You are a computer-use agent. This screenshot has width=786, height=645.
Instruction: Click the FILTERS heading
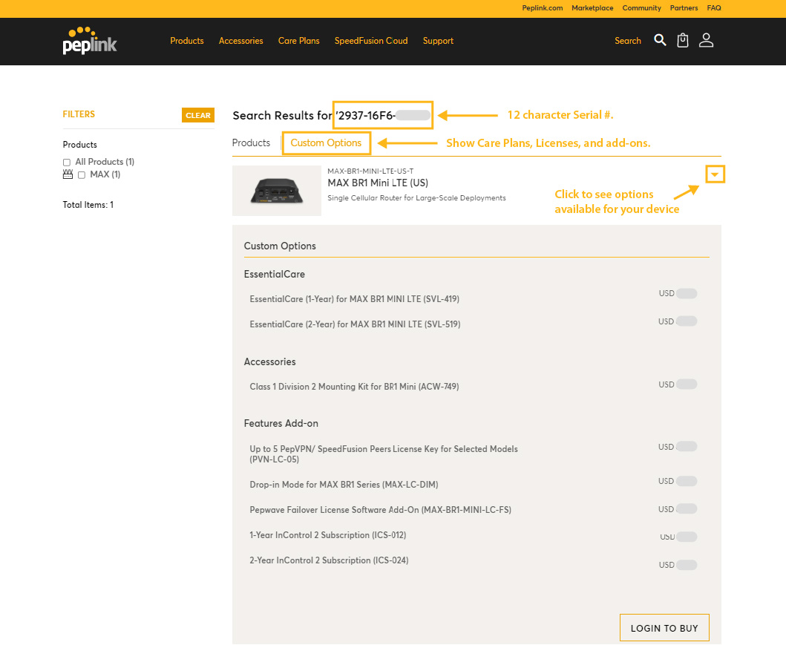79,114
